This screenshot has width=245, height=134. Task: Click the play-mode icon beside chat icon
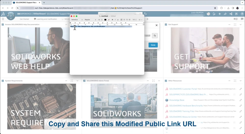click(x=236, y=19)
